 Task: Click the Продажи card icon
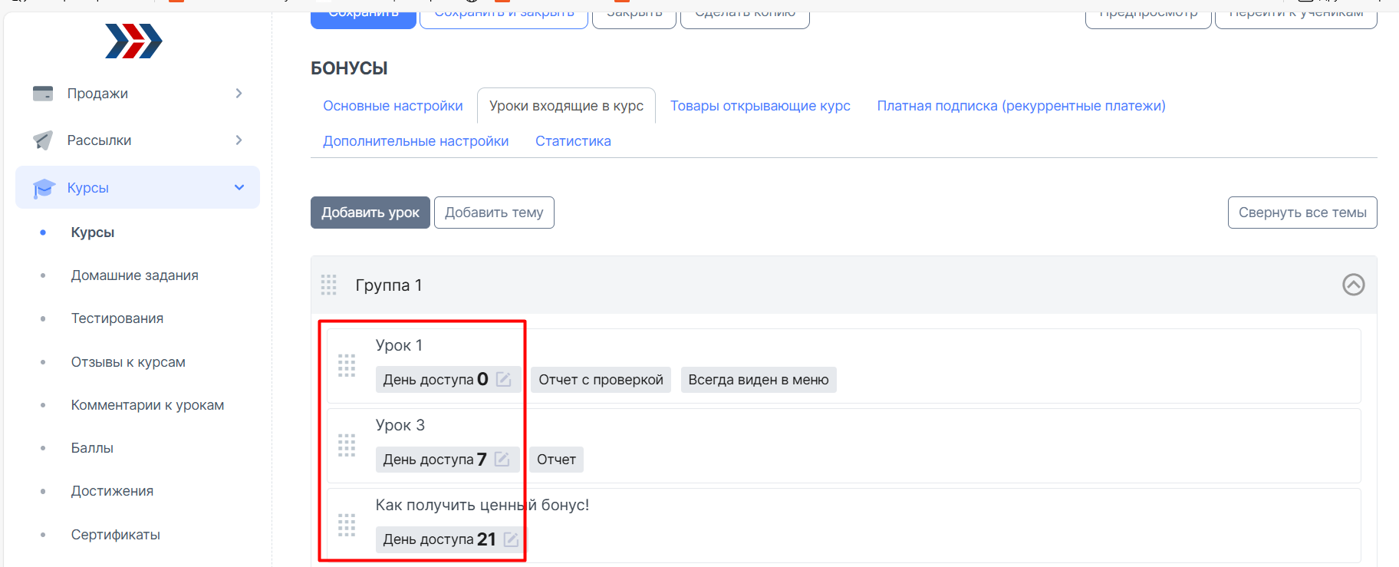point(43,94)
